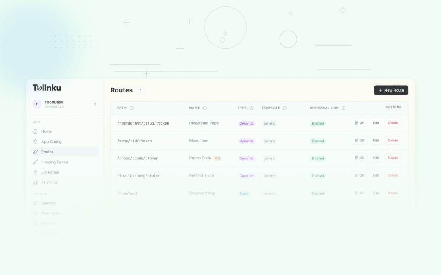
Task: Edit the Menu Item route
Action: pyautogui.click(x=376, y=141)
